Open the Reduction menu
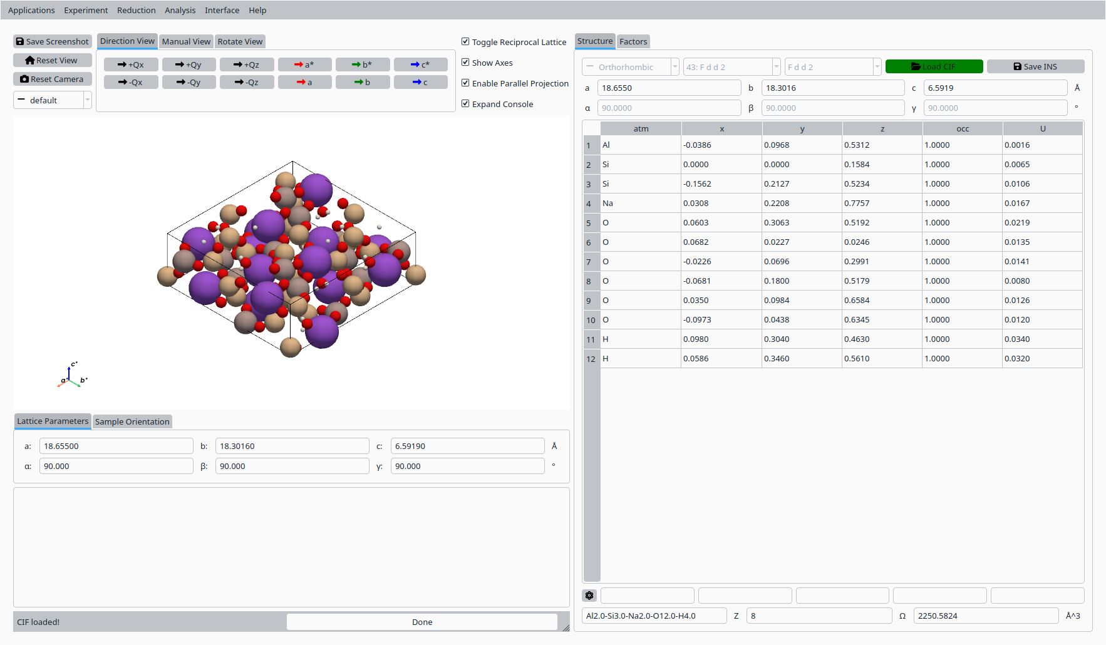Viewport: 1106px width, 645px height. (x=137, y=10)
